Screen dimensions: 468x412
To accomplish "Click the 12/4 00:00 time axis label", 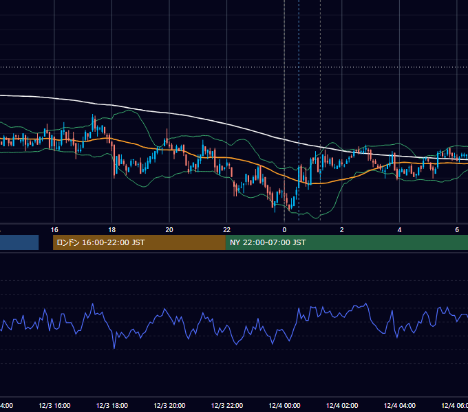I will pos(284,405).
